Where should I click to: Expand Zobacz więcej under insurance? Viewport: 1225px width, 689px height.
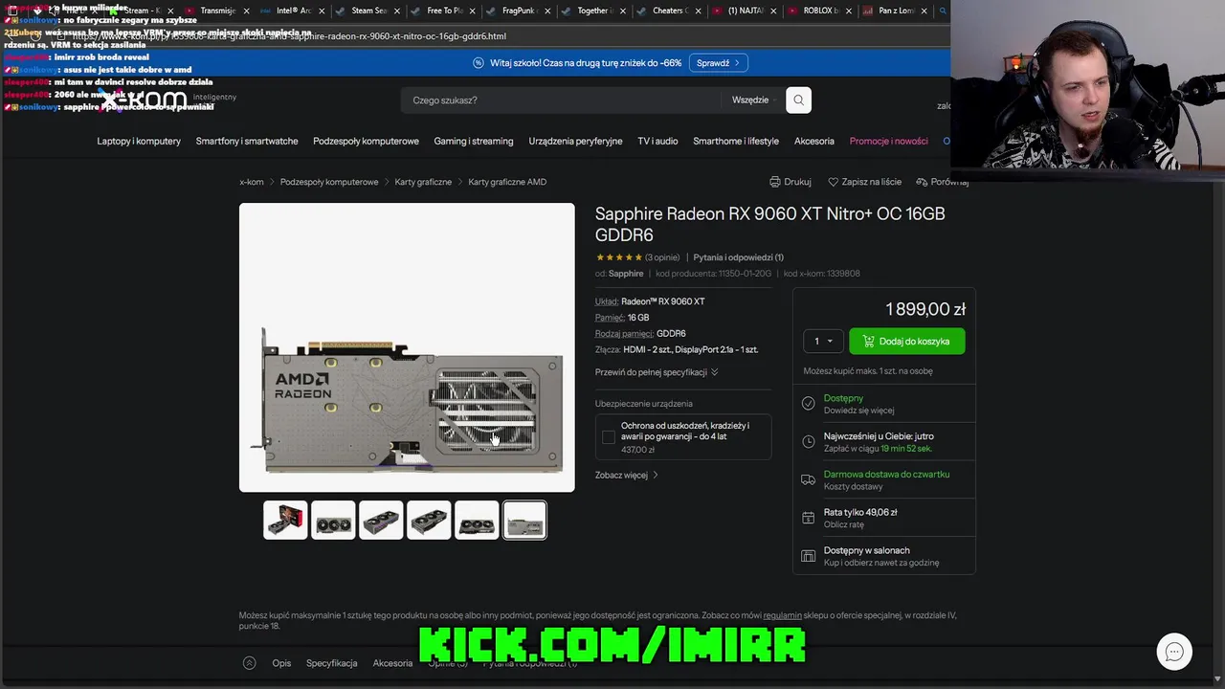click(627, 475)
